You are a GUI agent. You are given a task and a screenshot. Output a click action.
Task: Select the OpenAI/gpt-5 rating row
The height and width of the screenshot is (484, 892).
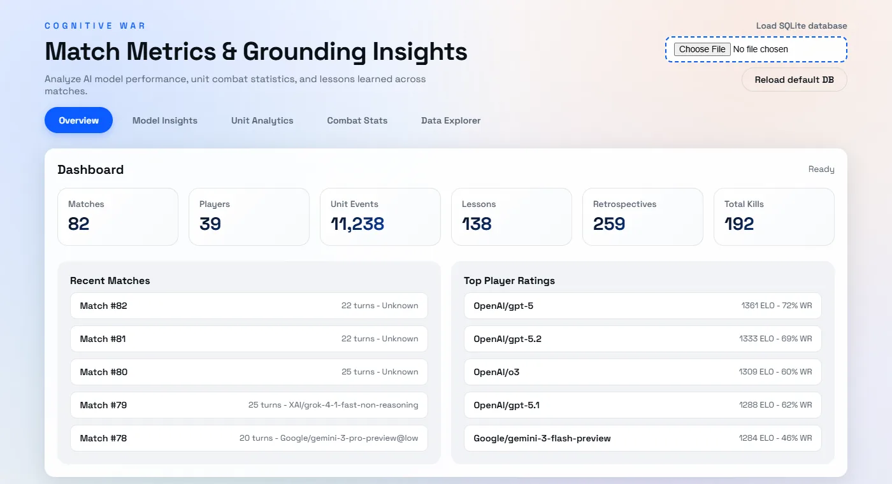(x=643, y=306)
